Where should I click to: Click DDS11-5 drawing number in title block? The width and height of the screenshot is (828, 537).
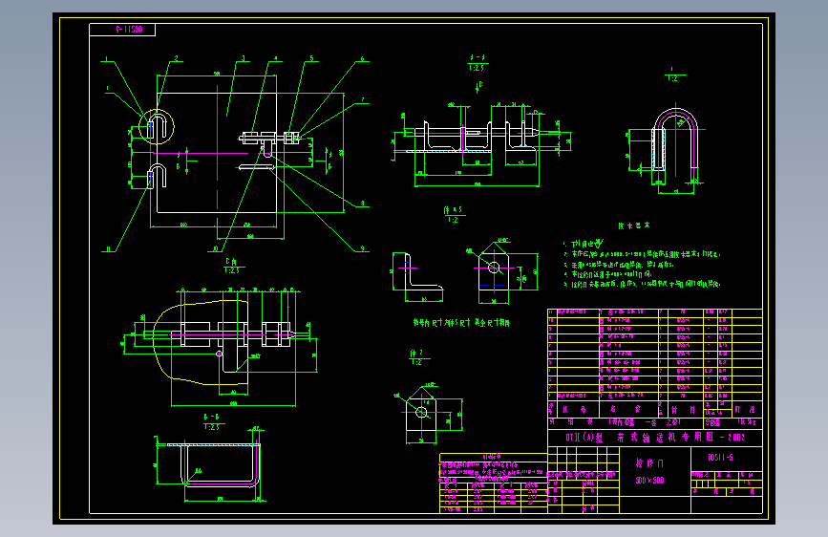(x=720, y=458)
